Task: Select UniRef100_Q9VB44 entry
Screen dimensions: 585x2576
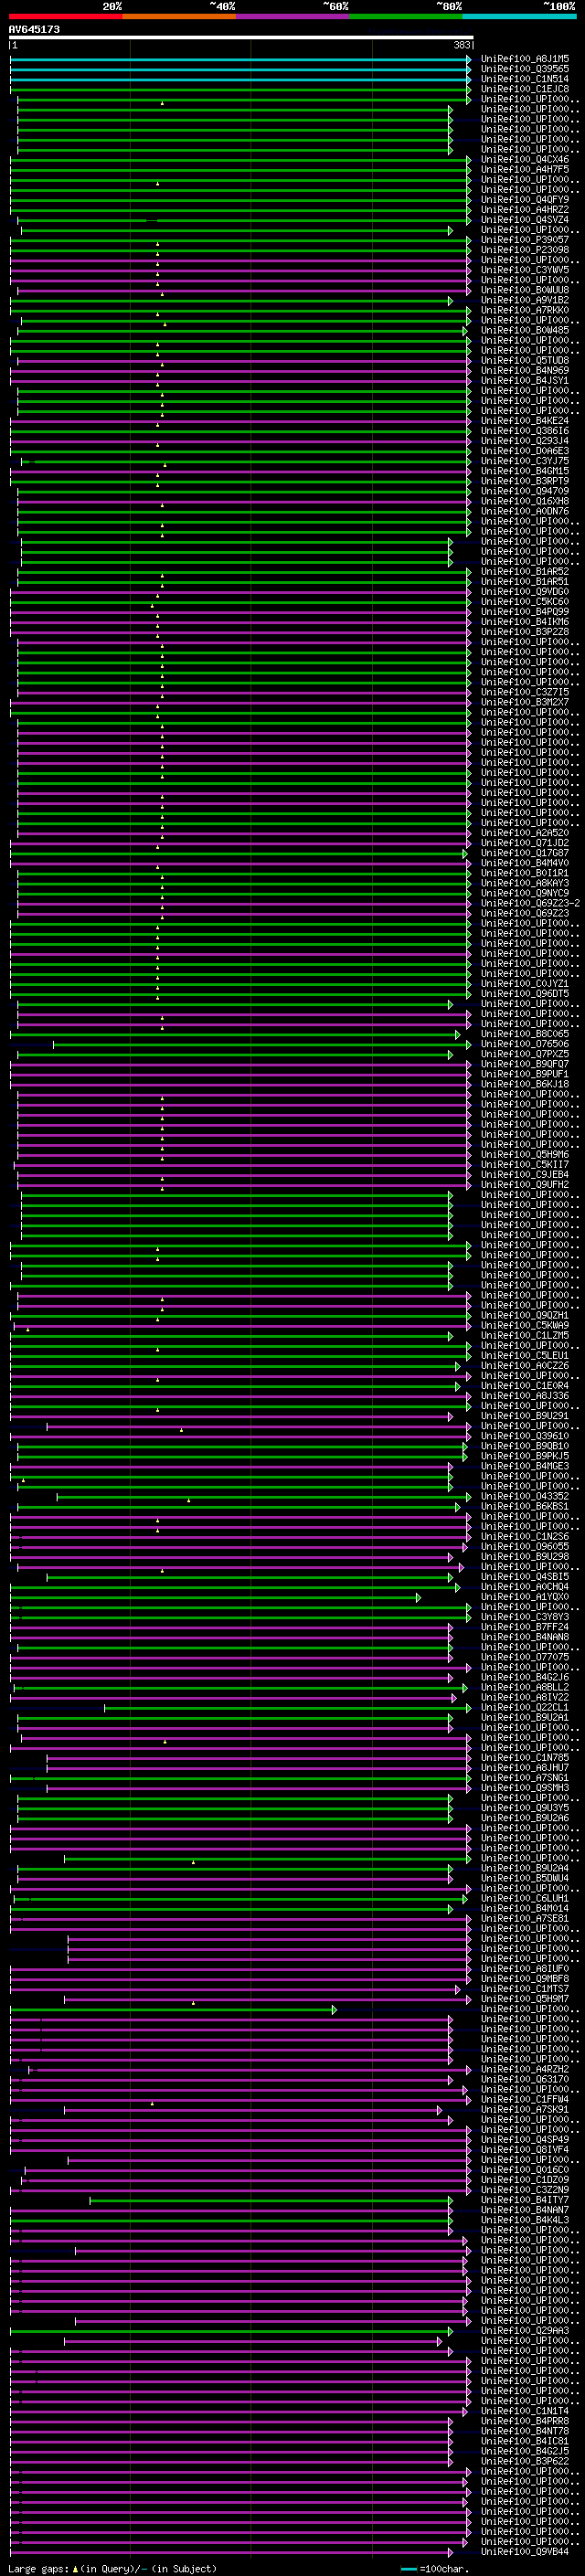Action: (x=525, y=2552)
